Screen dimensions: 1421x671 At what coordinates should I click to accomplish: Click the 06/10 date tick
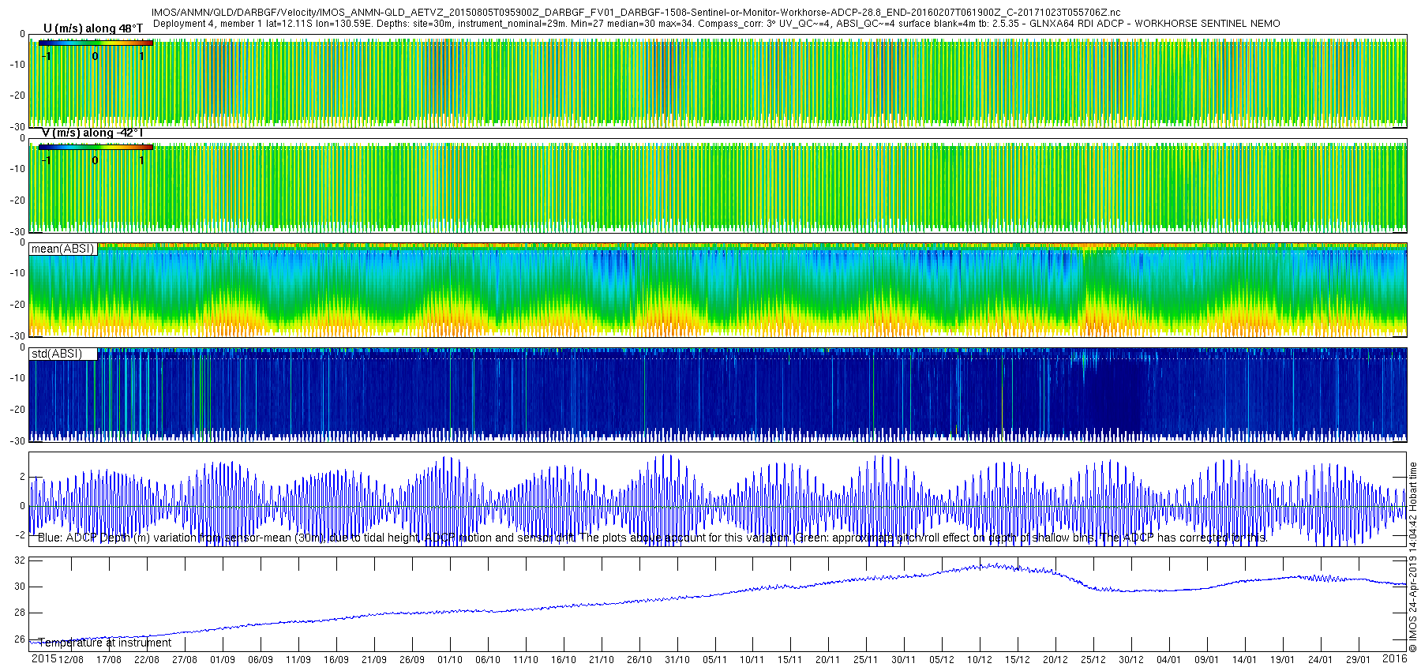[x=488, y=659]
